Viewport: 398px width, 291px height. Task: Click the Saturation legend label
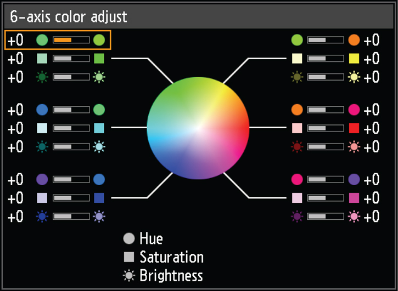coord(171,257)
